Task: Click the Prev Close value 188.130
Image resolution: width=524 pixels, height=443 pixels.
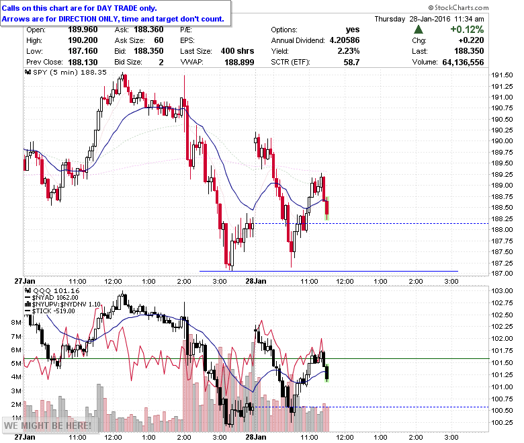Action: (83, 63)
